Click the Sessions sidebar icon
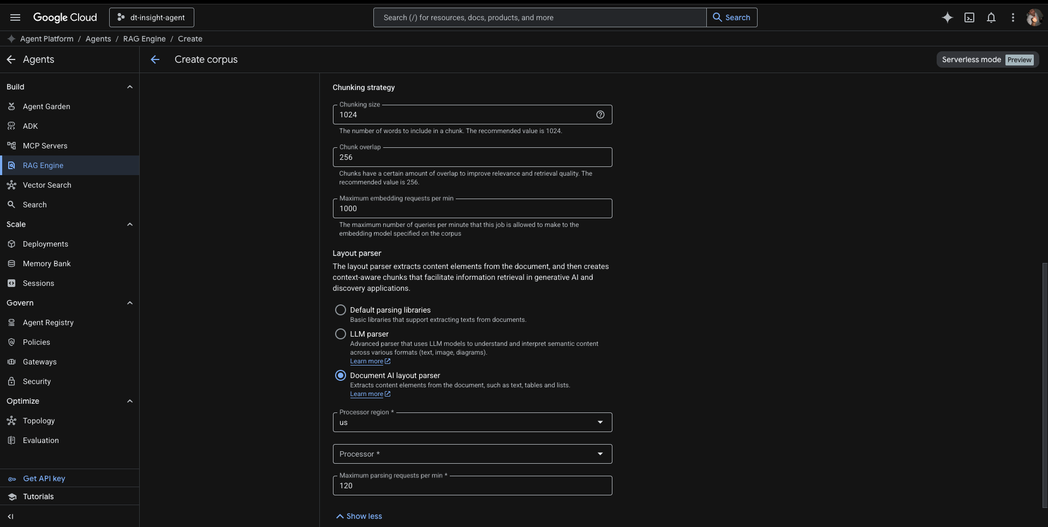 coord(11,283)
